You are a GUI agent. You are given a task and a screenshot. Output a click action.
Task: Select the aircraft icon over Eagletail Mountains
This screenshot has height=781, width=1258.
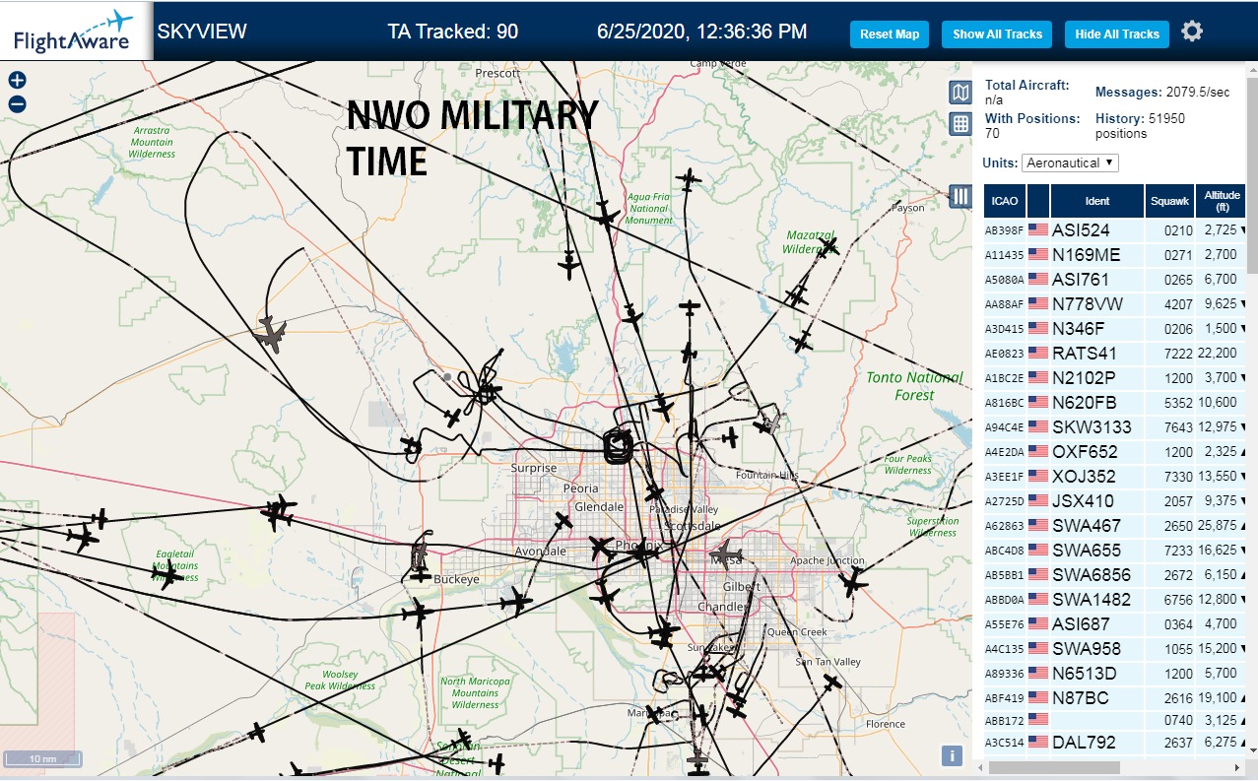167,573
